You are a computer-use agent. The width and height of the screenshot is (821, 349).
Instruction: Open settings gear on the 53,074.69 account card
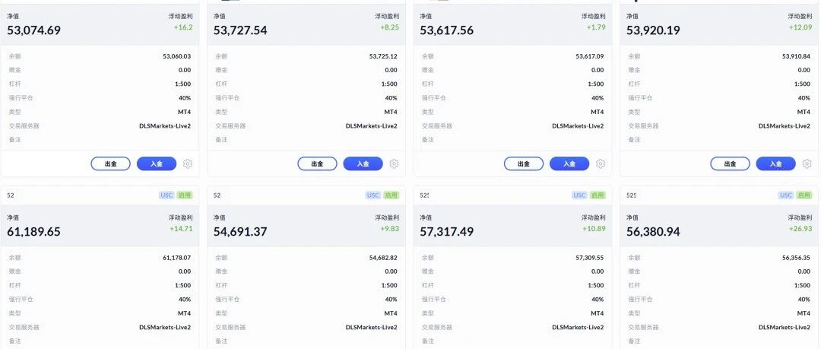coord(188,163)
